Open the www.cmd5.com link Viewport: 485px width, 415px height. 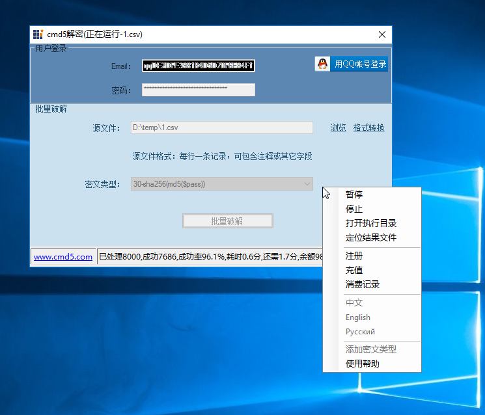(63, 257)
